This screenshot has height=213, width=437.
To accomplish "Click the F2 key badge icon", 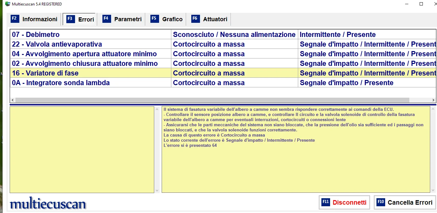I will point(15,19).
